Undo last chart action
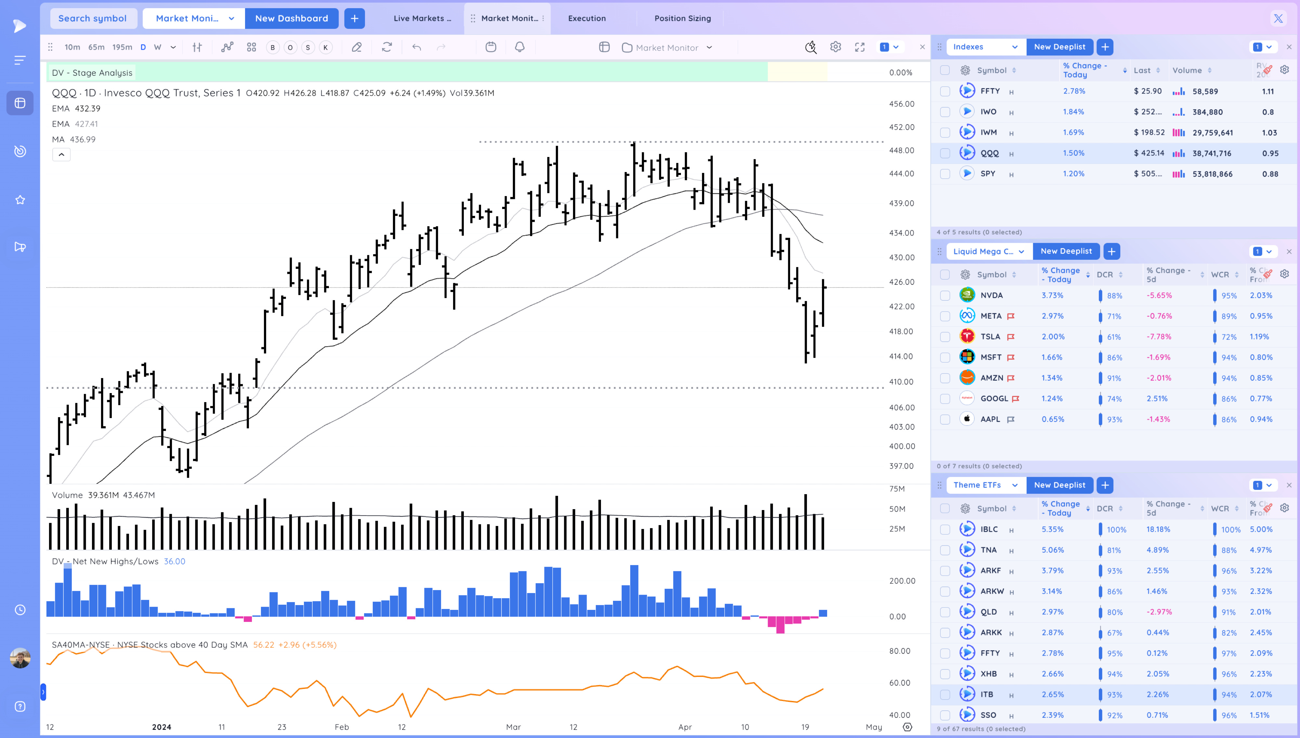This screenshot has width=1300, height=738. (x=416, y=47)
